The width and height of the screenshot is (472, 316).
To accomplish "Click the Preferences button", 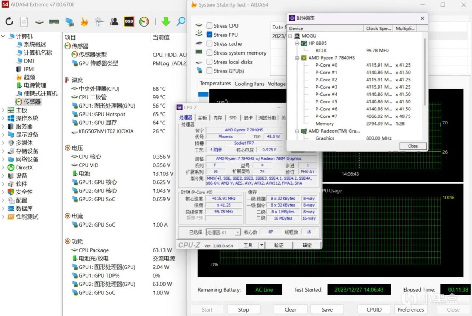I will pyautogui.click(x=410, y=309).
